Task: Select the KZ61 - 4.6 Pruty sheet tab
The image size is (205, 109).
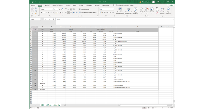Action: 50,105
